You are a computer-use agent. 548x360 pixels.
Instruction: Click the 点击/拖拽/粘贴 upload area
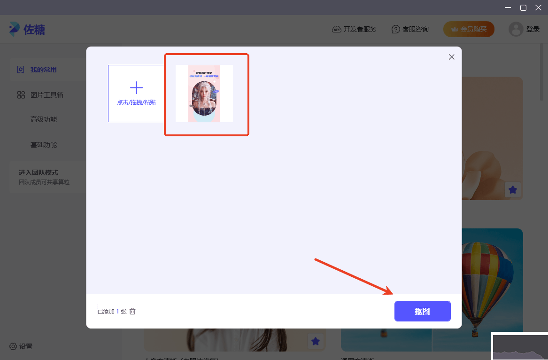pyautogui.click(x=136, y=93)
